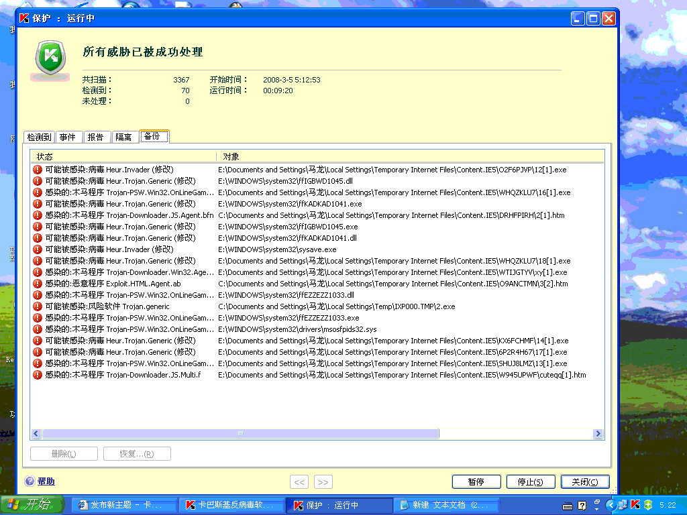Click the 暂停 button

tap(476, 481)
